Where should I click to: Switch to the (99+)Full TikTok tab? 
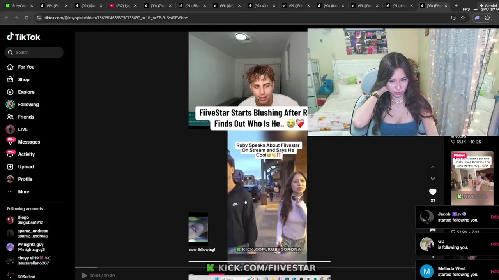coord(53,6)
